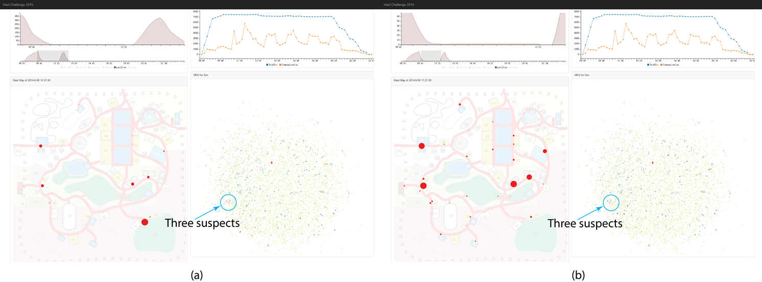Toggle 'stage' legend item in panel (a)
The height and width of the screenshot is (282, 762).
pyautogui.click(x=132, y=67)
